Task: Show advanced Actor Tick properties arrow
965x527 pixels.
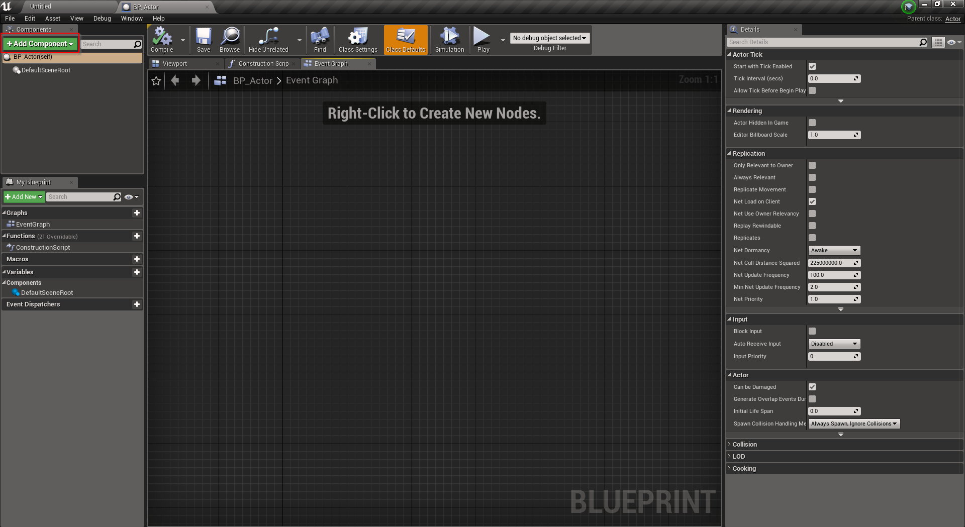Action: click(841, 101)
